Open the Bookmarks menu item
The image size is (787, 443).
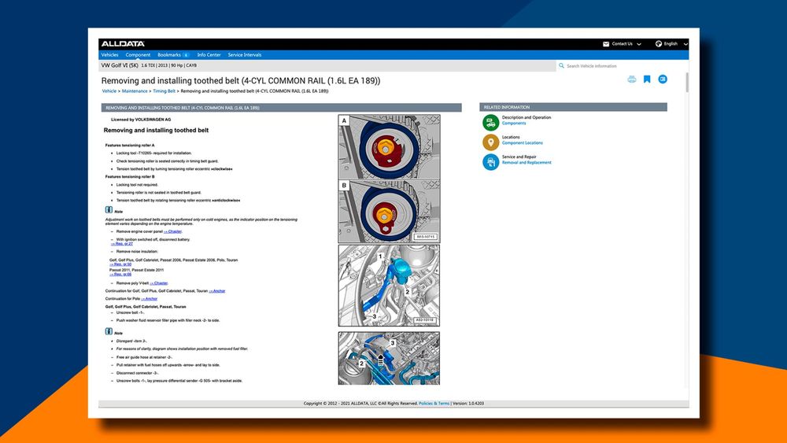coord(169,54)
